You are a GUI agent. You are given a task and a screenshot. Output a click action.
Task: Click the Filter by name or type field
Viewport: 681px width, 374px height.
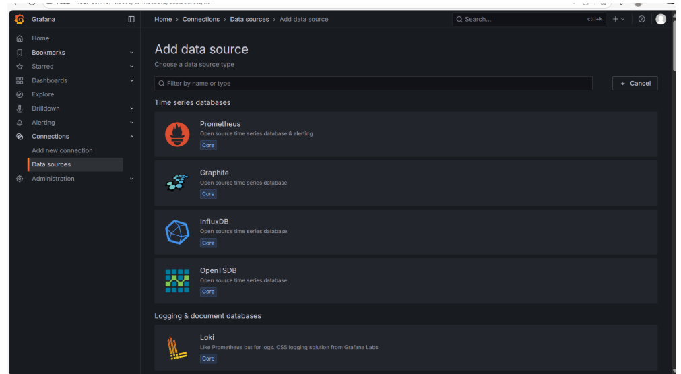pos(374,84)
